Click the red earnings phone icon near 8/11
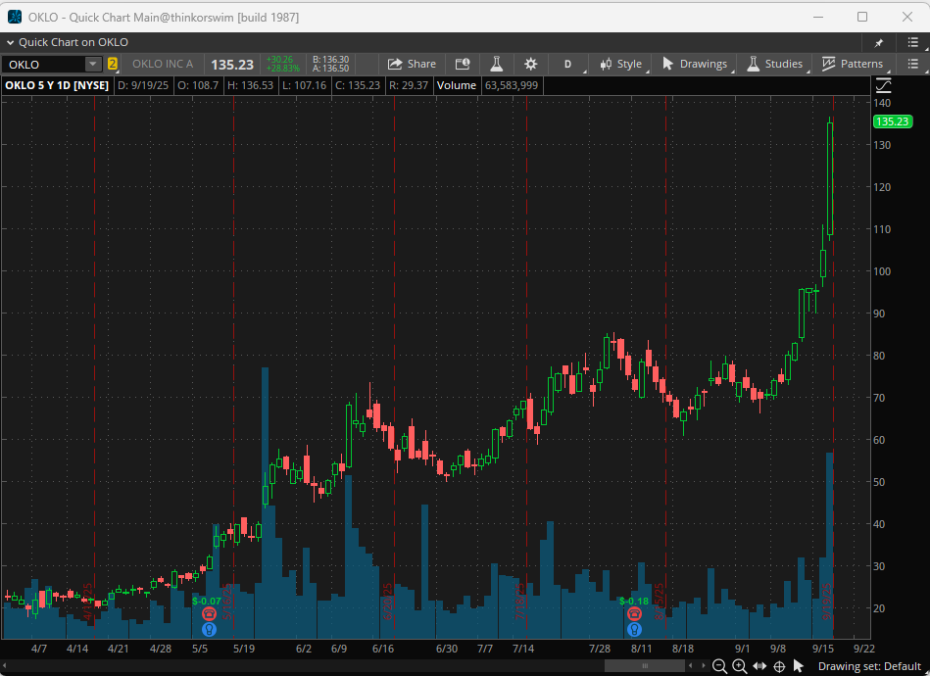This screenshot has height=676, width=930. [634, 613]
